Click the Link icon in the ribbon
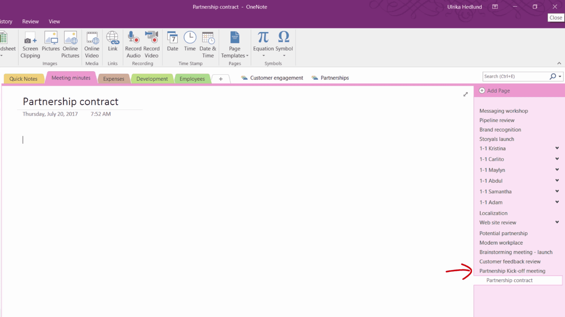Viewport: 565px width, 317px height. (x=112, y=41)
